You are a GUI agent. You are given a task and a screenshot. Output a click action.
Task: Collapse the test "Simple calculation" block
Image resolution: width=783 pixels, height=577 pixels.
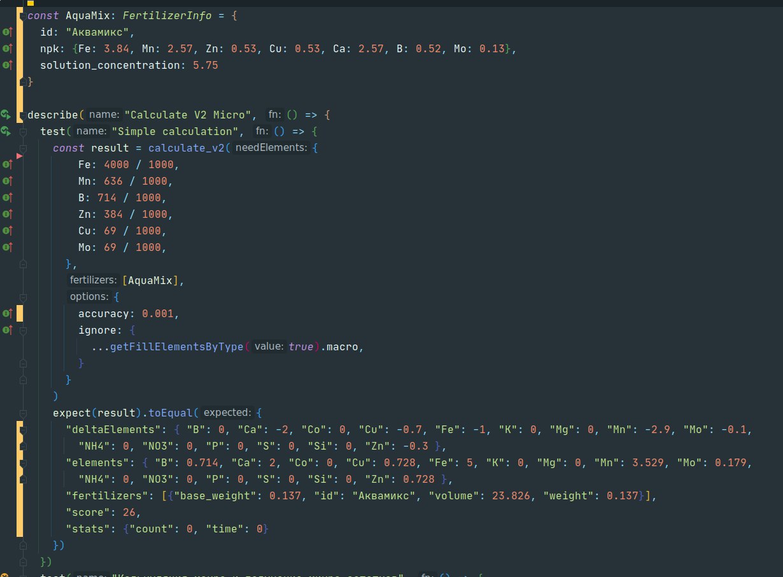[x=22, y=131]
